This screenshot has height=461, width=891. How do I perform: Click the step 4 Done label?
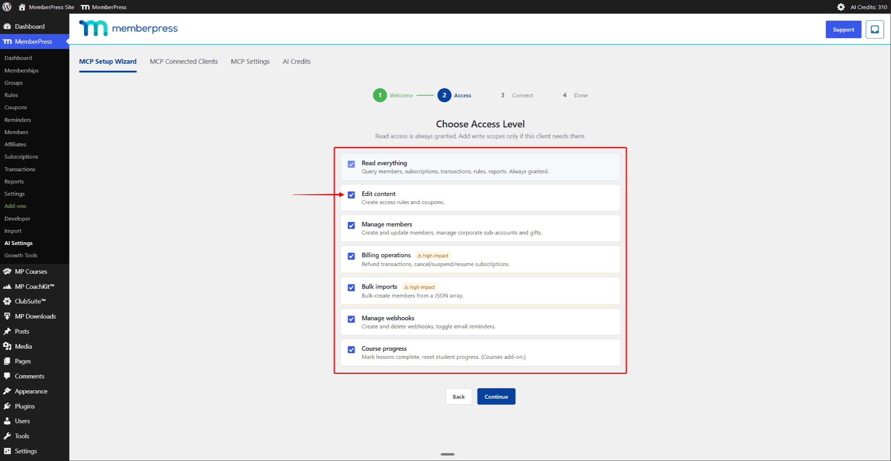[x=581, y=95]
